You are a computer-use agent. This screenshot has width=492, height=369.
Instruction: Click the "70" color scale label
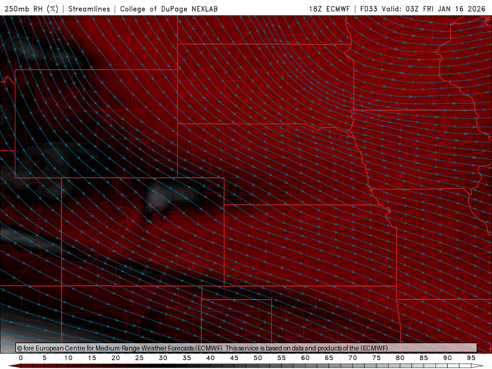[x=352, y=358]
